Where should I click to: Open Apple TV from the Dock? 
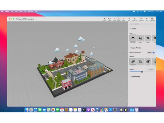click(84, 110)
